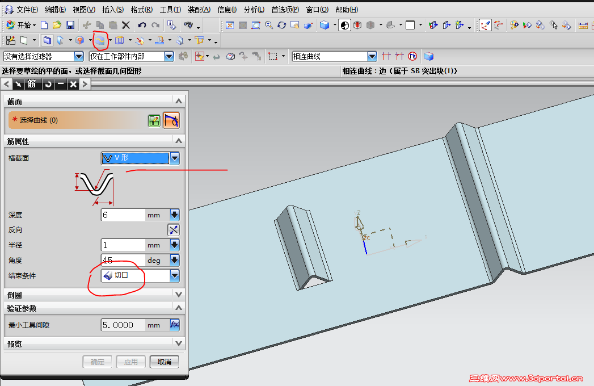Viewport: 594px width, 386px height.
Task: Click the Stop at intersection icon
Action: [x=386, y=57]
